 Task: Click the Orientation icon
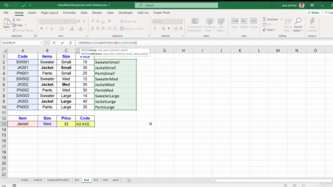coord(110,21)
